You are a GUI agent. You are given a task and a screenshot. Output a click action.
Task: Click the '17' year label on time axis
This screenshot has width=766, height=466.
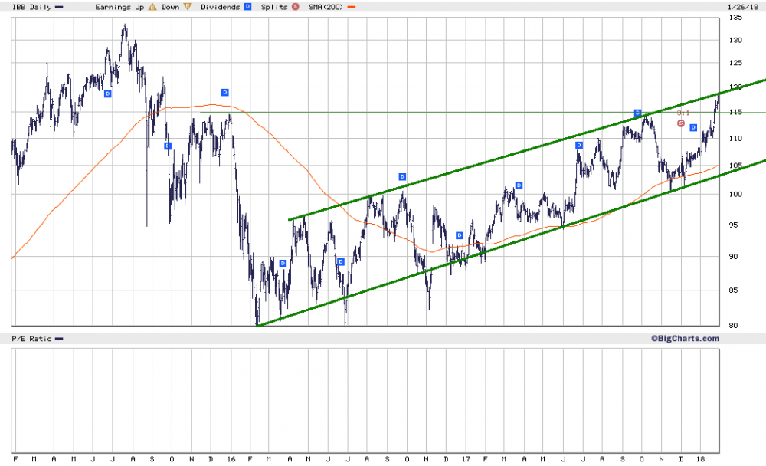(466, 458)
